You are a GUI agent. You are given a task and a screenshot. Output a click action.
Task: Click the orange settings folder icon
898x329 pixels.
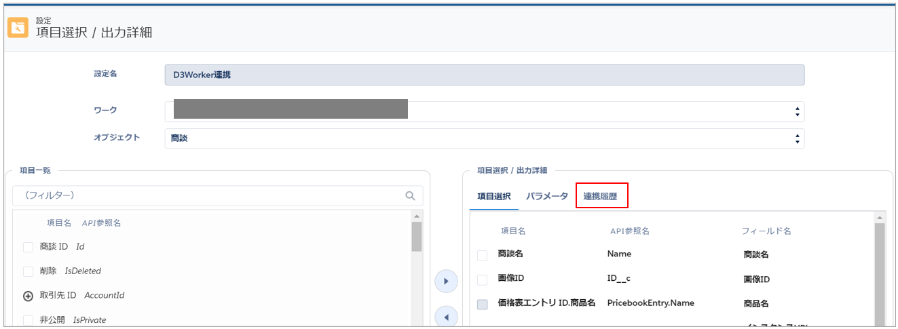click(18, 28)
